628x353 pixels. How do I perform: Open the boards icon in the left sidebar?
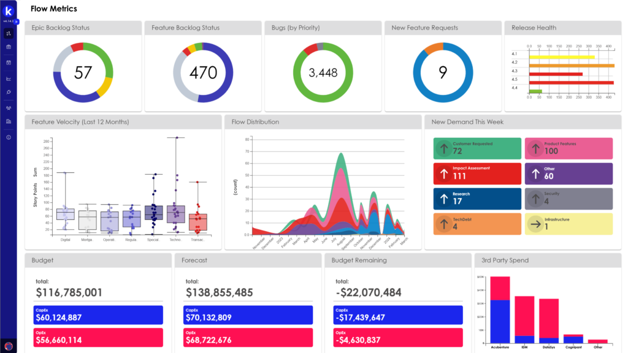pos(9,48)
